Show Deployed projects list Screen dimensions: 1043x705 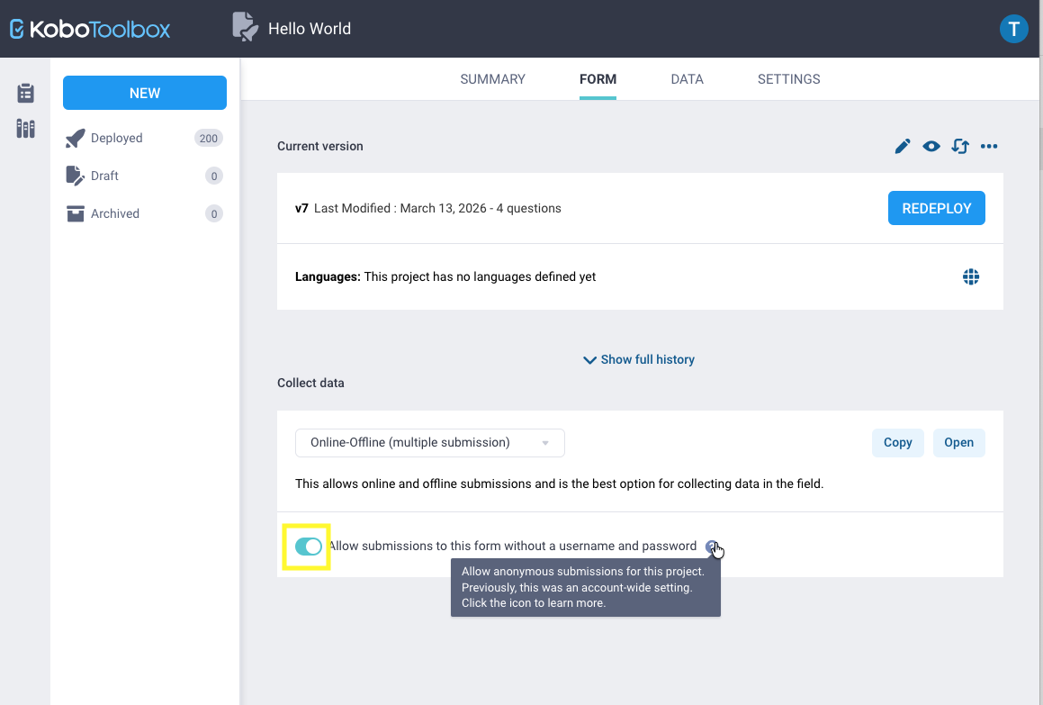117,138
